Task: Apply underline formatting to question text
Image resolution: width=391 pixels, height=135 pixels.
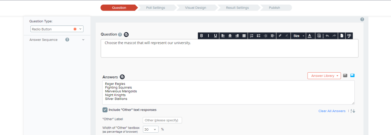Action: pyautogui.click(x=215, y=36)
